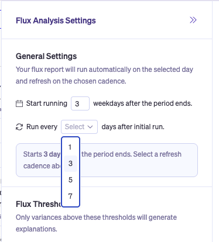Click the flux report runs automatically description

(104, 75)
